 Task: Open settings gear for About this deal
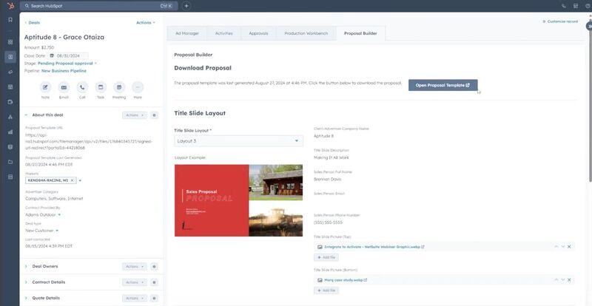pyautogui.click(x=154, y=115)
